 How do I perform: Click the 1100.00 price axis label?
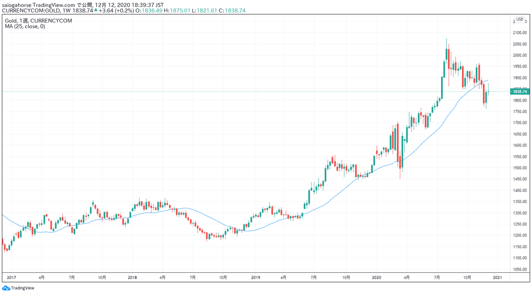(x=519, y=258)
